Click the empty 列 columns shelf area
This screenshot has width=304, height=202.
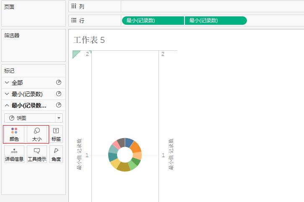coord(212,6)
